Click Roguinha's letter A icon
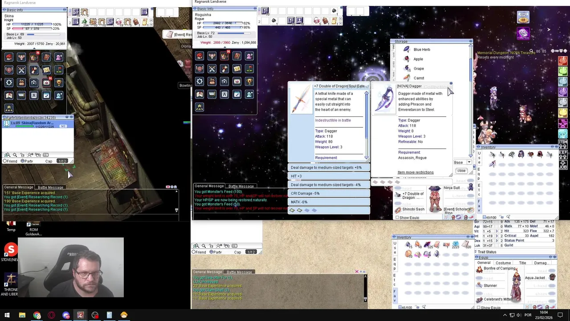This screenshot has width=570, height=321. coord(224,94)
